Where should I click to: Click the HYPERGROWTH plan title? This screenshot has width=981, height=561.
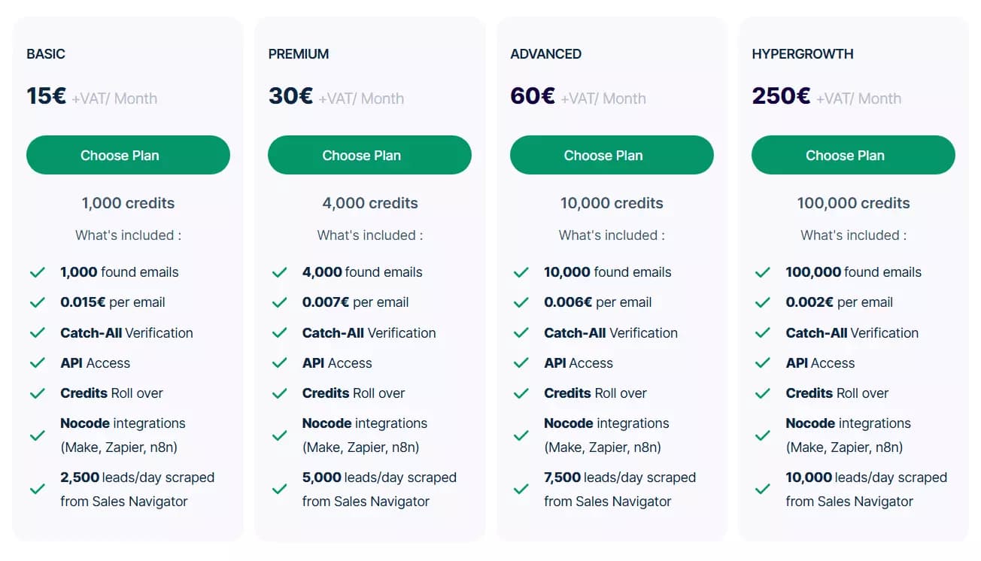click(803, 54)
